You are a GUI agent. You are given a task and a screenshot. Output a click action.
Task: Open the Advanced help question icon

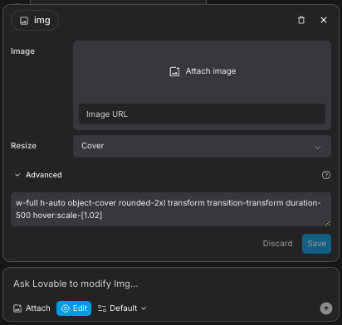click(326, 175)
